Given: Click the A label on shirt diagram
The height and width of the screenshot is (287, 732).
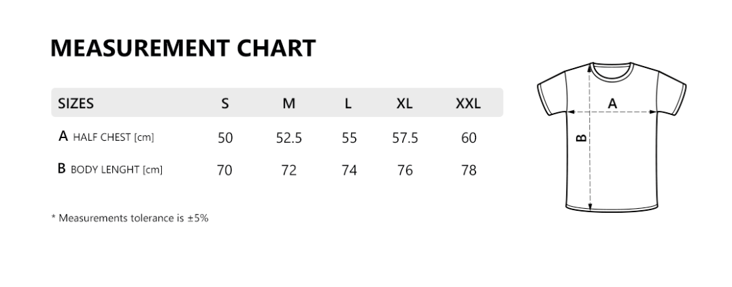Looking at the screenshot, I should point(612,103).
